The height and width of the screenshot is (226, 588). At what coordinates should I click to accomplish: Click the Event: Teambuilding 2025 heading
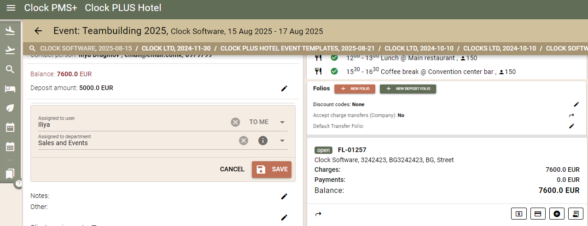tap(110, 31)
